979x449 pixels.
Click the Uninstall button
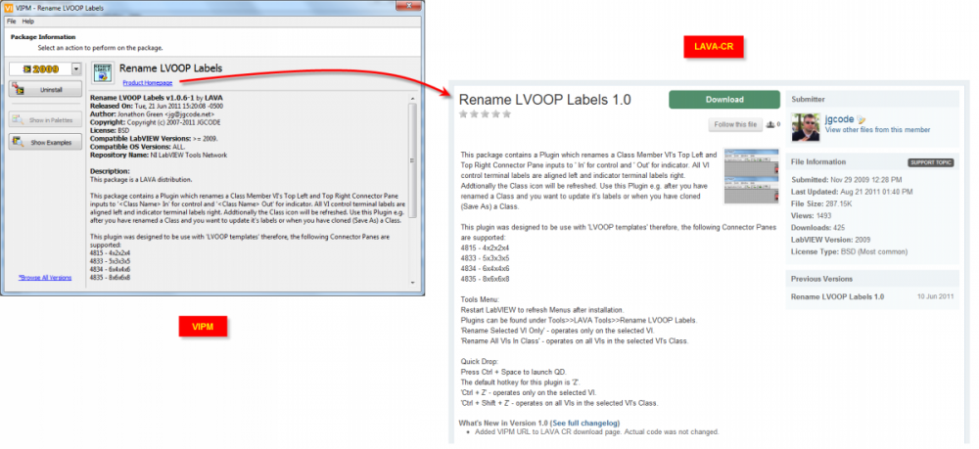tap(45, 90)
